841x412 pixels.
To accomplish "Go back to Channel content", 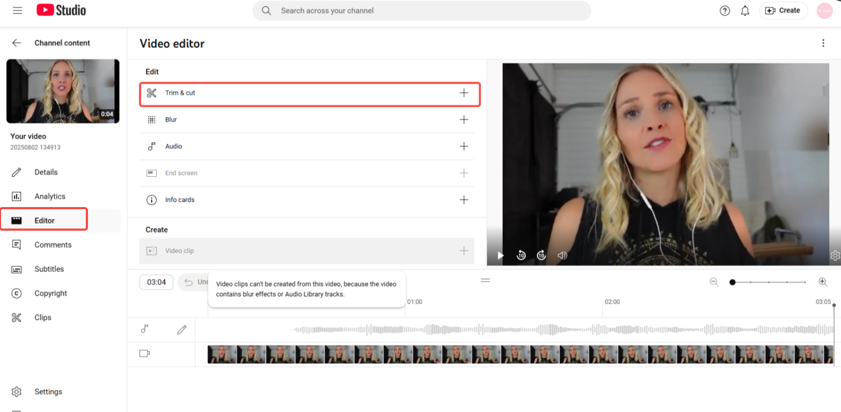I will point(17,43).
